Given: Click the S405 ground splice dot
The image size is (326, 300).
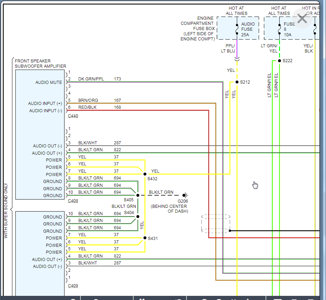Looking at the screenshot, I should [138, 195].
